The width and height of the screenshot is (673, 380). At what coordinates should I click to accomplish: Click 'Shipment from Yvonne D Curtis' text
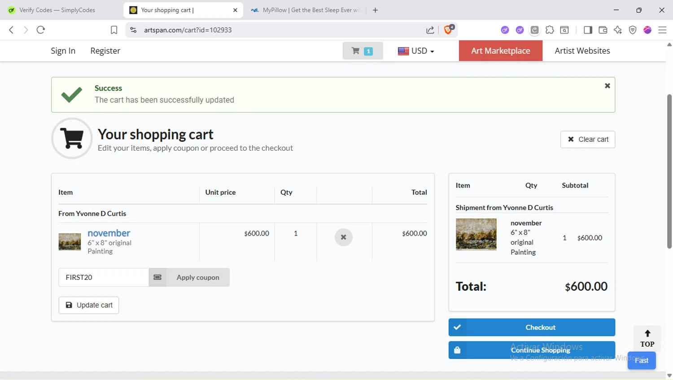pos(504,207)
